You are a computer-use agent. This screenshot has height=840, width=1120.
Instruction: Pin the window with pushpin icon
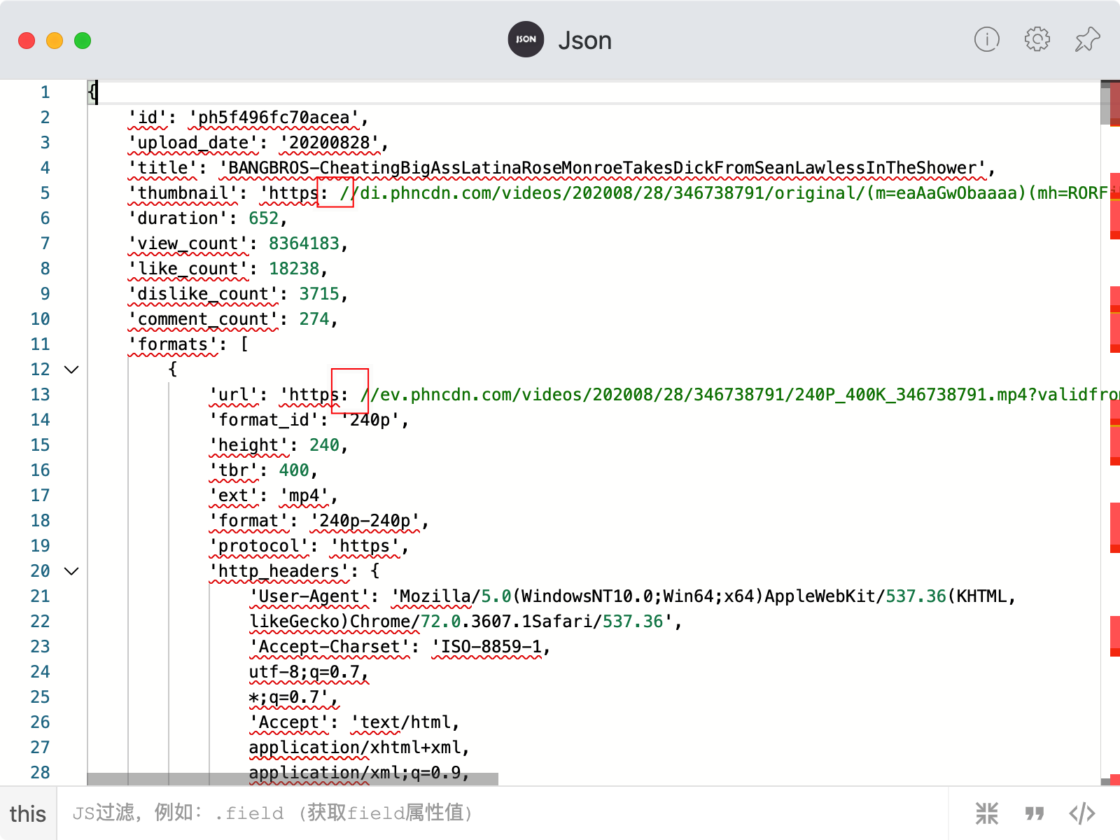coord(1088,40)
